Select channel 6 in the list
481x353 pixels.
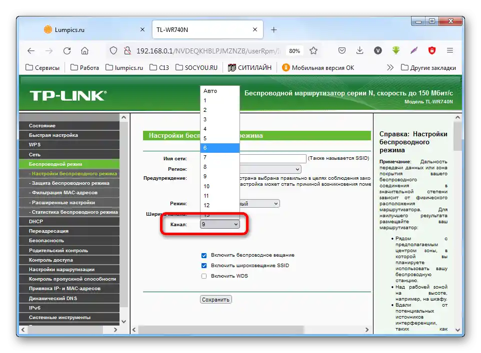(x=219, y=148)
